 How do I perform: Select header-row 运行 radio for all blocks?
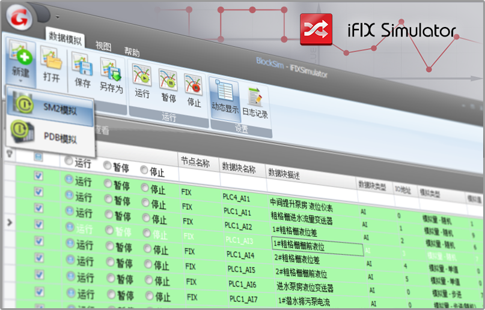pyautogui.click(x=69, y=161)
